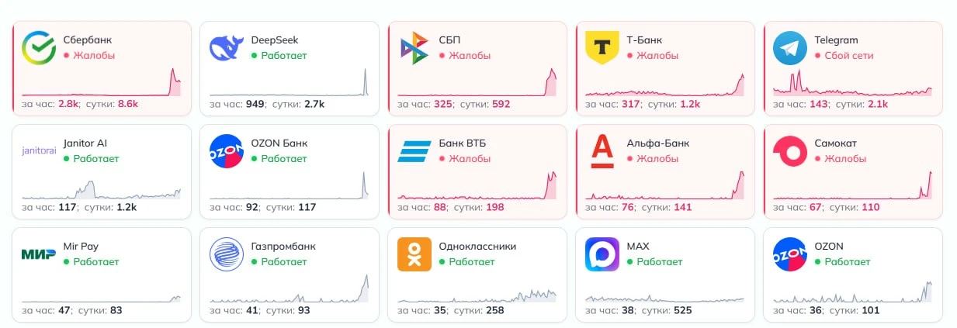Select the Т-Банк yellow shield icon
Screen dimensions: 957x328
click(x=602, y=48)
